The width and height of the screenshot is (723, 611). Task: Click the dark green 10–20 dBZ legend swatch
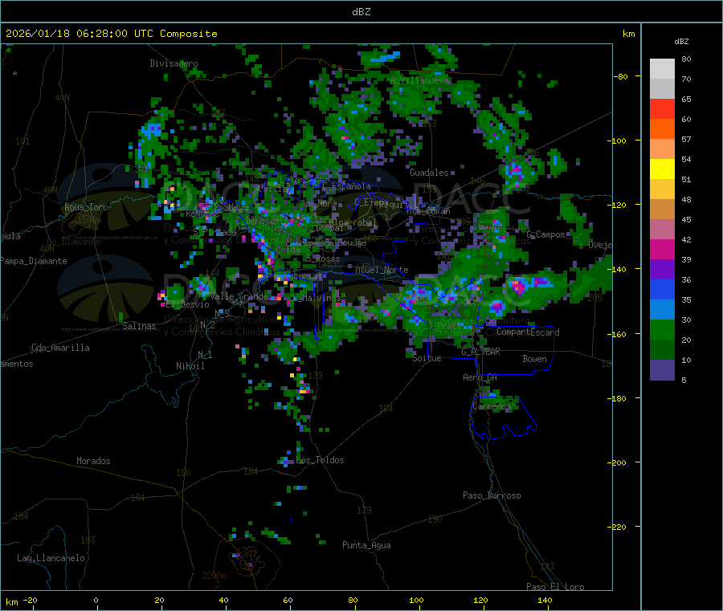(662, 350)
